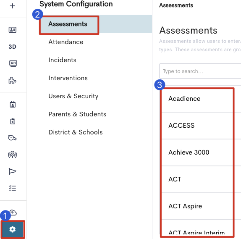
Task: Click the puzzle piece icon
Action: click(13, 80)
